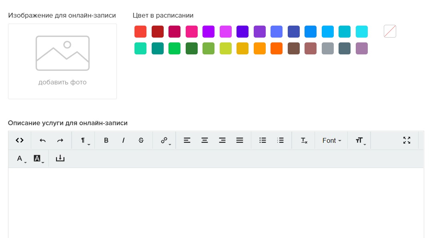Undo the last edit
This screenshot has width=433, height=238.
tap(42, 140)
